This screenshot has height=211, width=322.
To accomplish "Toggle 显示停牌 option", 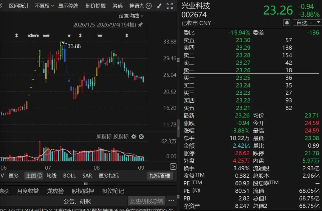I will tap(68, 6).
